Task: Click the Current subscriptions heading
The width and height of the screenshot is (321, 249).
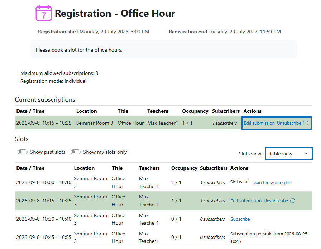Action: tap(45, 100)
